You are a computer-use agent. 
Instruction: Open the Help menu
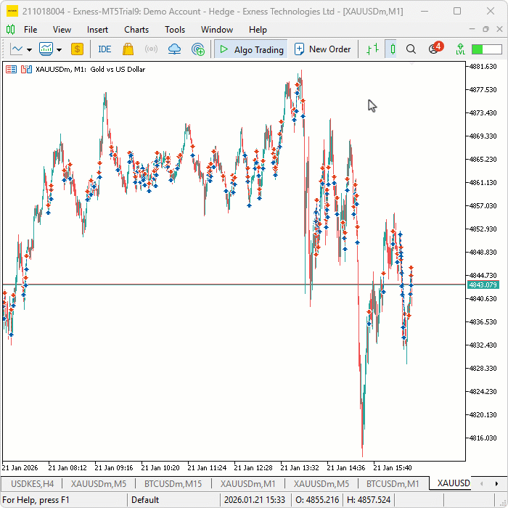tap(258, 30)
